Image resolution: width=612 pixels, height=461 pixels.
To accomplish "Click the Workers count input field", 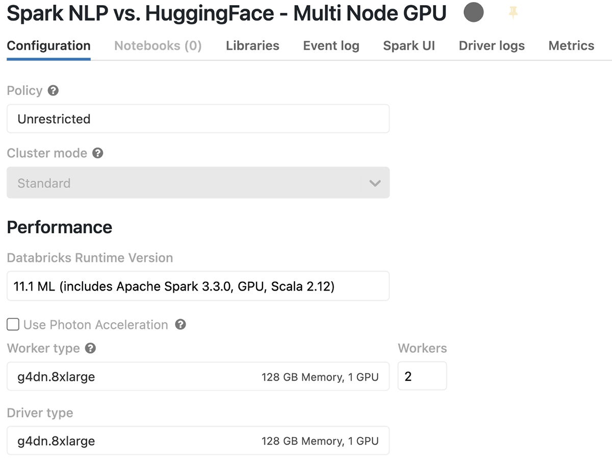I will coord(422,376).
